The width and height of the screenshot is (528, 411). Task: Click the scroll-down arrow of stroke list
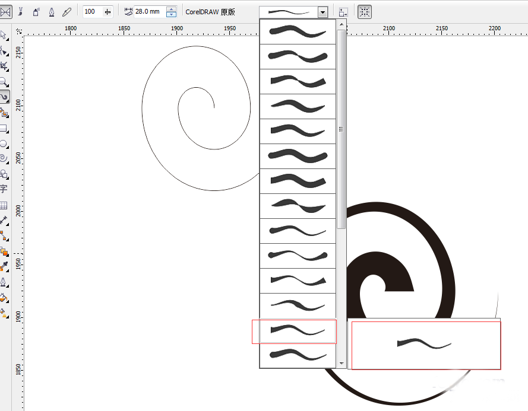click(x=342, y=363)
